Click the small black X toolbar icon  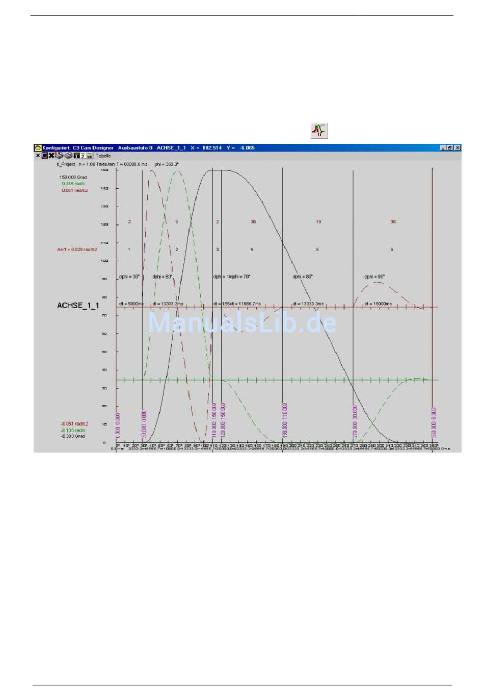click(x=38, y=156)
